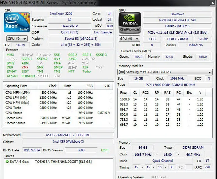Click the Freq column header in memory table

pyautogui.click(x=124, y=92)
